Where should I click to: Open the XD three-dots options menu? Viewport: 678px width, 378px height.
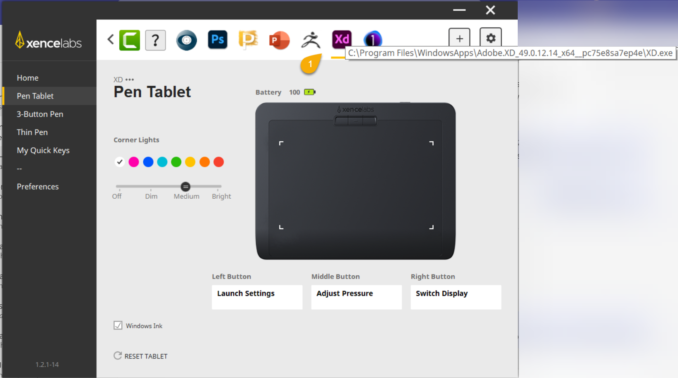coord(130,79)
